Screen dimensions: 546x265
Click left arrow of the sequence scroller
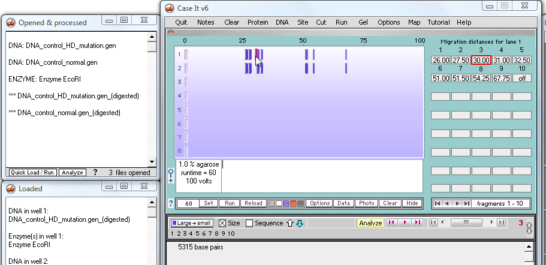point(442,222)
